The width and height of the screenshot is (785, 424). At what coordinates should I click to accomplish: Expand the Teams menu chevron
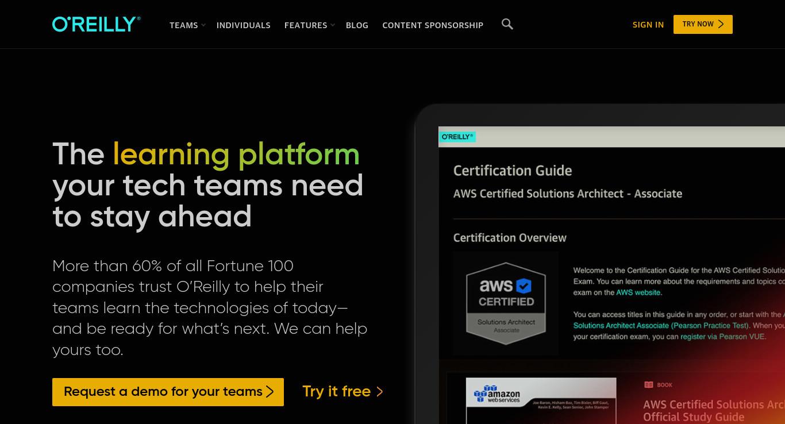[x=203, y=25]
